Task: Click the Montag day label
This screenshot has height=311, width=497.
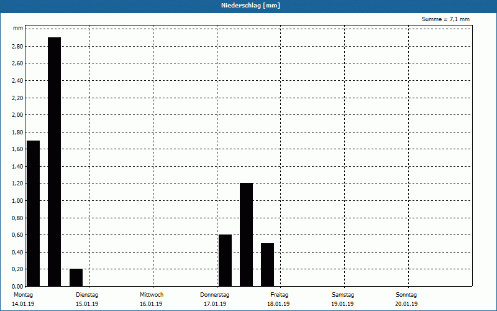Action: click(x=23, y=295)
